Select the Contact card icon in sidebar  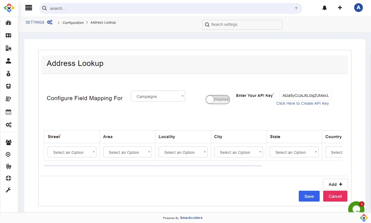click(x=8, y=35)
